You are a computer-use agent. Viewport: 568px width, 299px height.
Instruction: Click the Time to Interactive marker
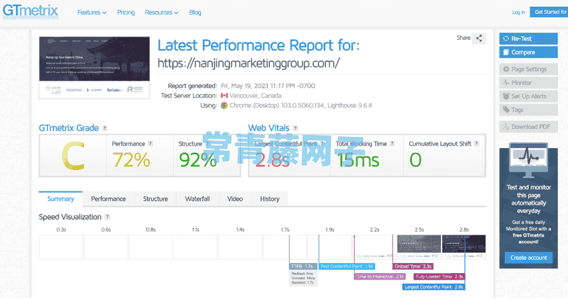(380, 276)
